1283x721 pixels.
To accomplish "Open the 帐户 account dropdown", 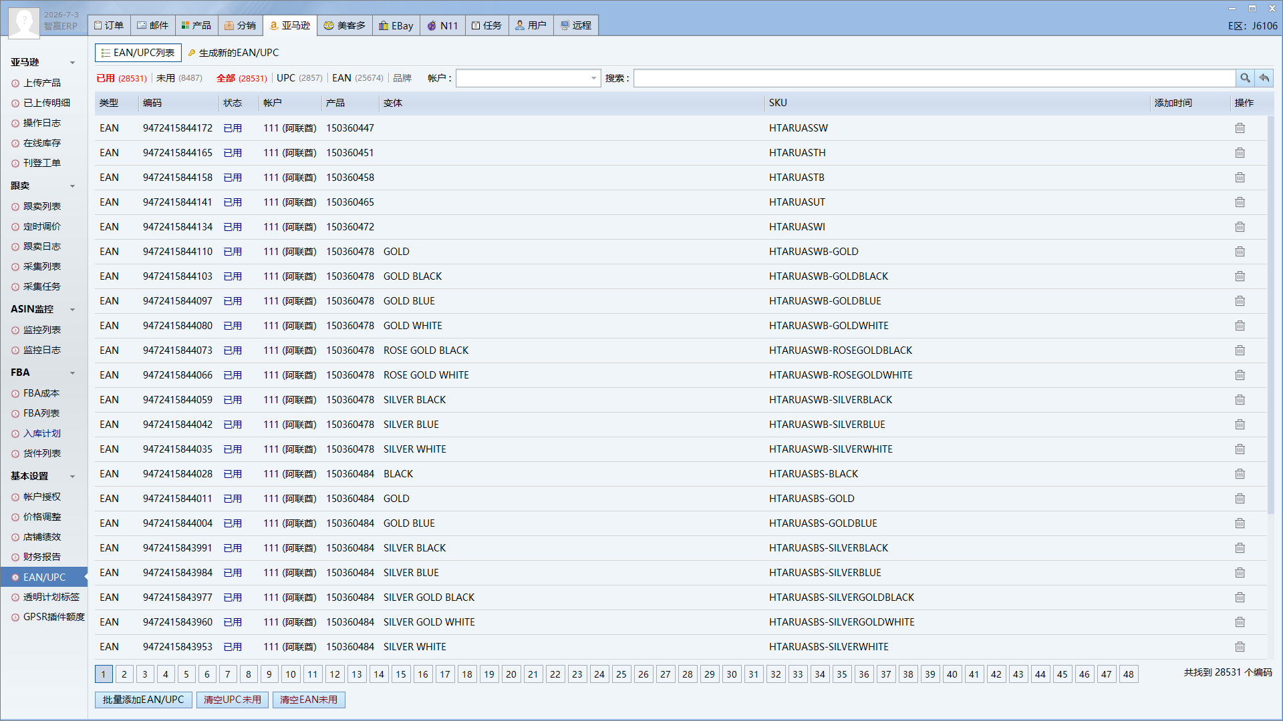I will click(528, 78).
